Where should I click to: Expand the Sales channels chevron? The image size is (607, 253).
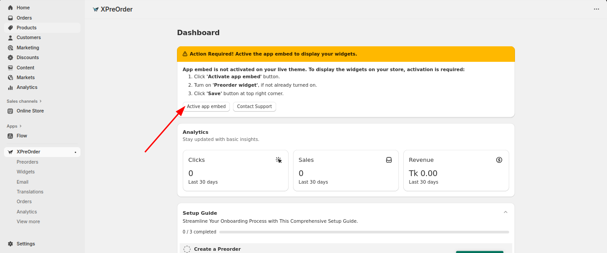[40, 101]
